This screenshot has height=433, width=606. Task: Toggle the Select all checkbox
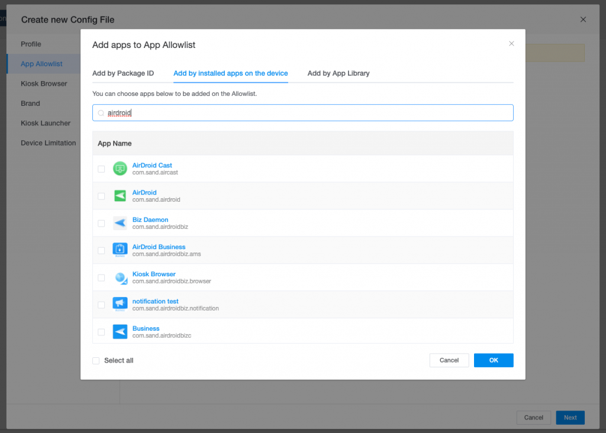[96, 360]
